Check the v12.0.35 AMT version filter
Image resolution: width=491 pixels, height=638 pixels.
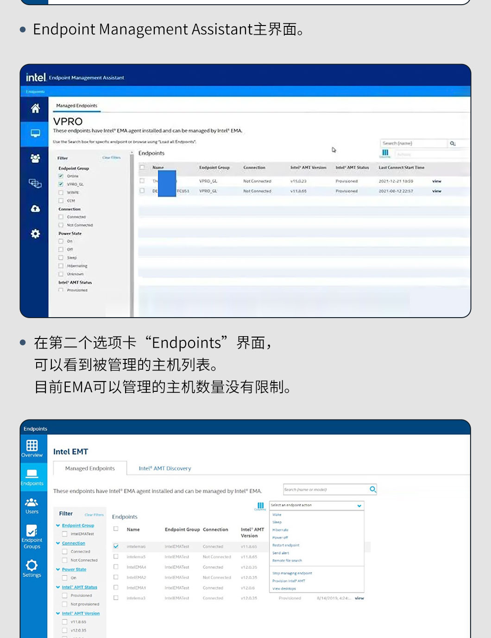[65, 630]
